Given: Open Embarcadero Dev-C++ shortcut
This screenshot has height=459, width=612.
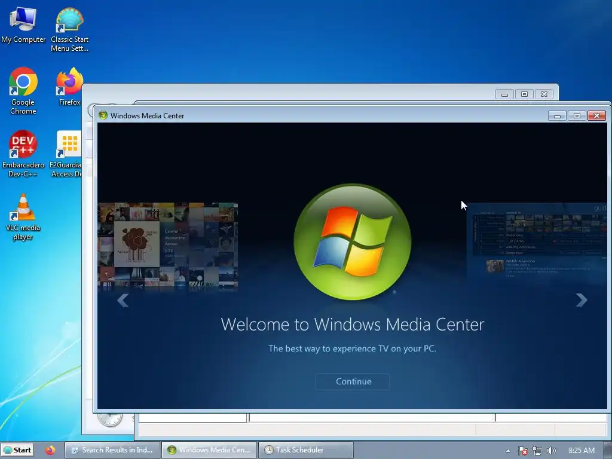Looking at the screenshot, I should pyautogui.click(x=23, y=154).
